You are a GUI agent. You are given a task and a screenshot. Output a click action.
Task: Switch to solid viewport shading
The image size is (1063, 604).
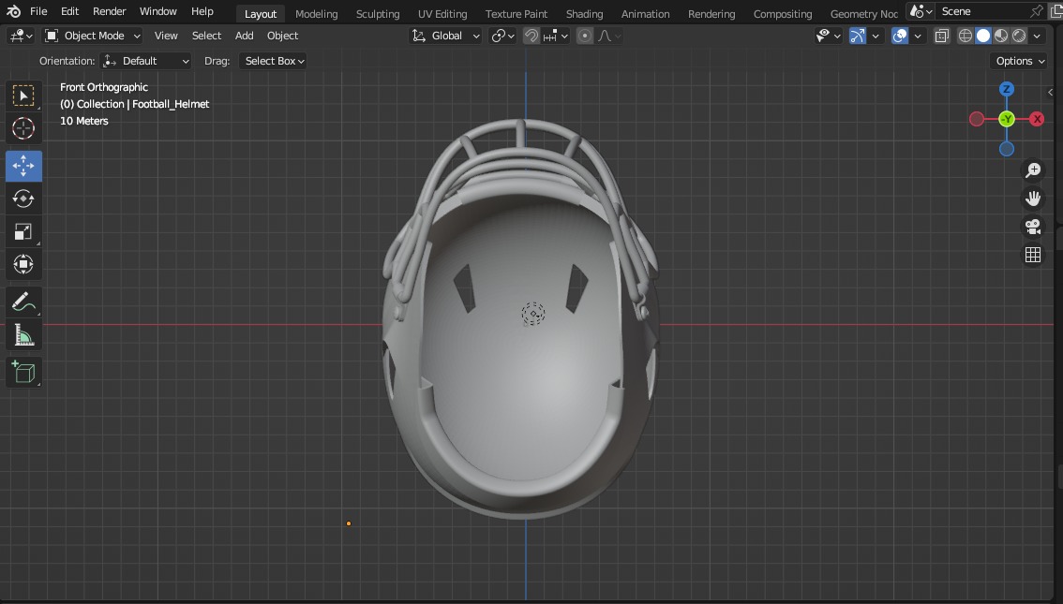pyautogui.click(x=983, y=36)
